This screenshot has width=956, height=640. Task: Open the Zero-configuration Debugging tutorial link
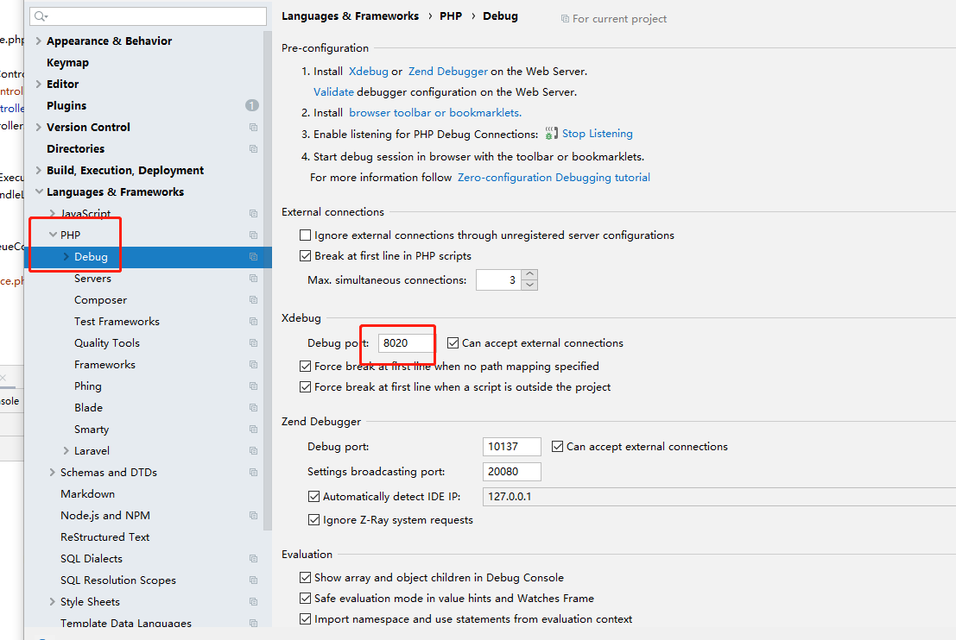point(554,178)
